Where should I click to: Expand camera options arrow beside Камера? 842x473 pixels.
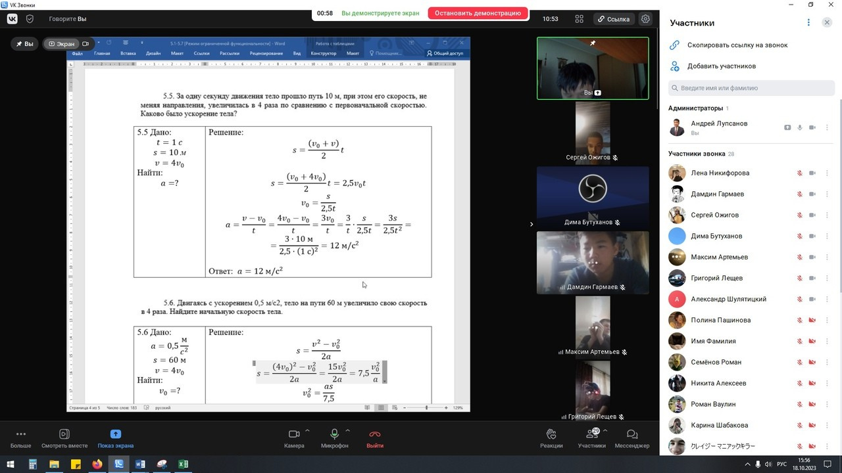click(307, 431)
